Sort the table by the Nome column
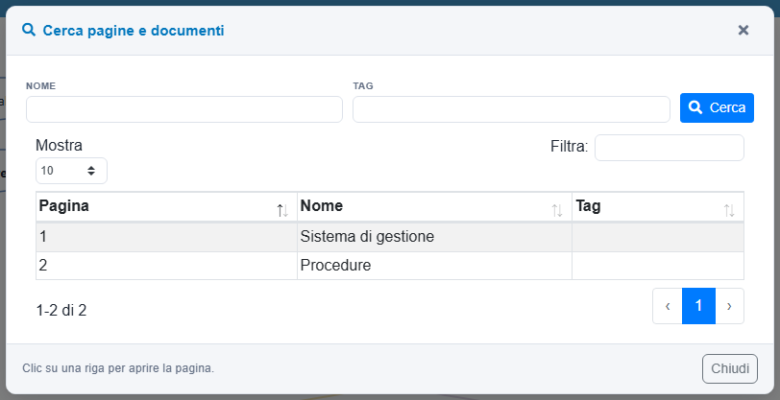 pos(434,206)
